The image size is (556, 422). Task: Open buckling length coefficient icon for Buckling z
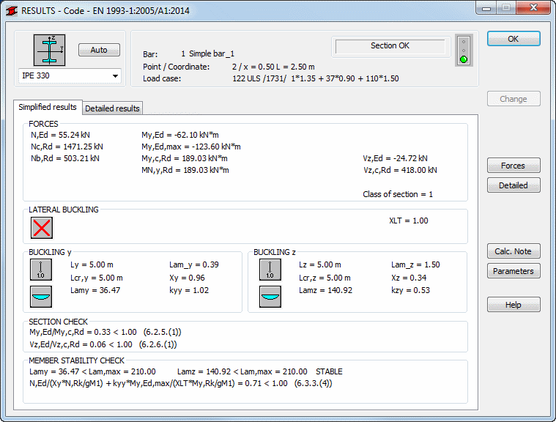[x=270, y=270]
